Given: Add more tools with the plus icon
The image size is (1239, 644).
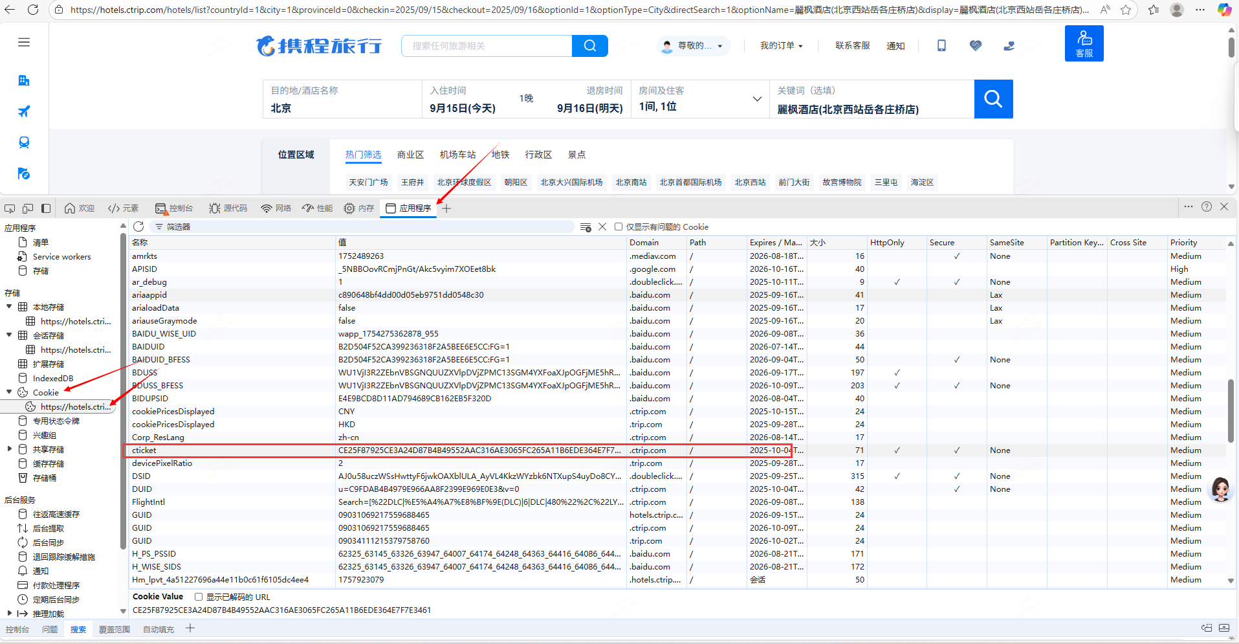Looking at the screenshot, I should pos(446,208).
